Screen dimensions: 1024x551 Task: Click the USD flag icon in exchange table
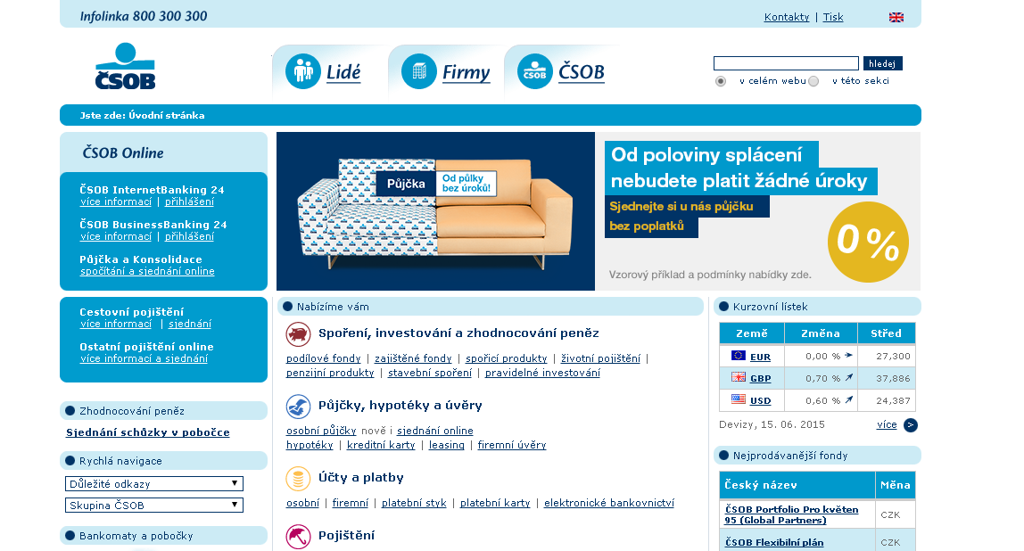738,399
